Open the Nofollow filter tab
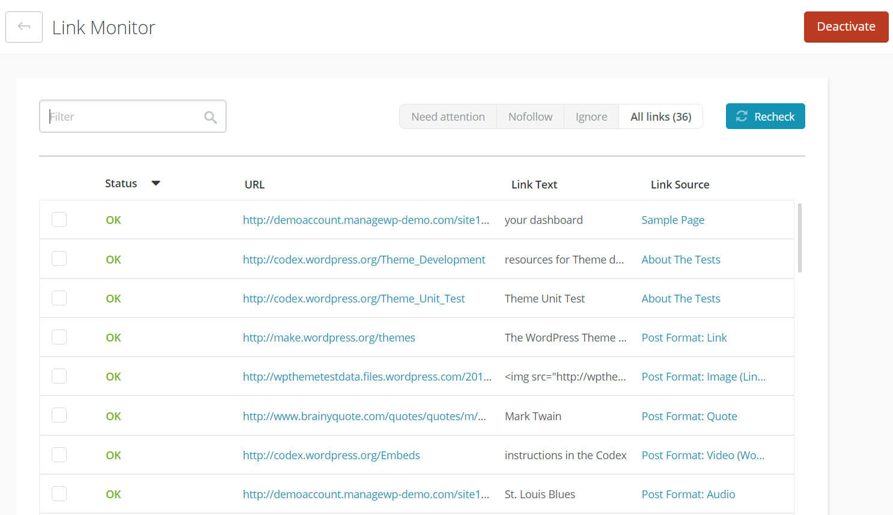This screenshot has height=515, width=893. [530, 116]
